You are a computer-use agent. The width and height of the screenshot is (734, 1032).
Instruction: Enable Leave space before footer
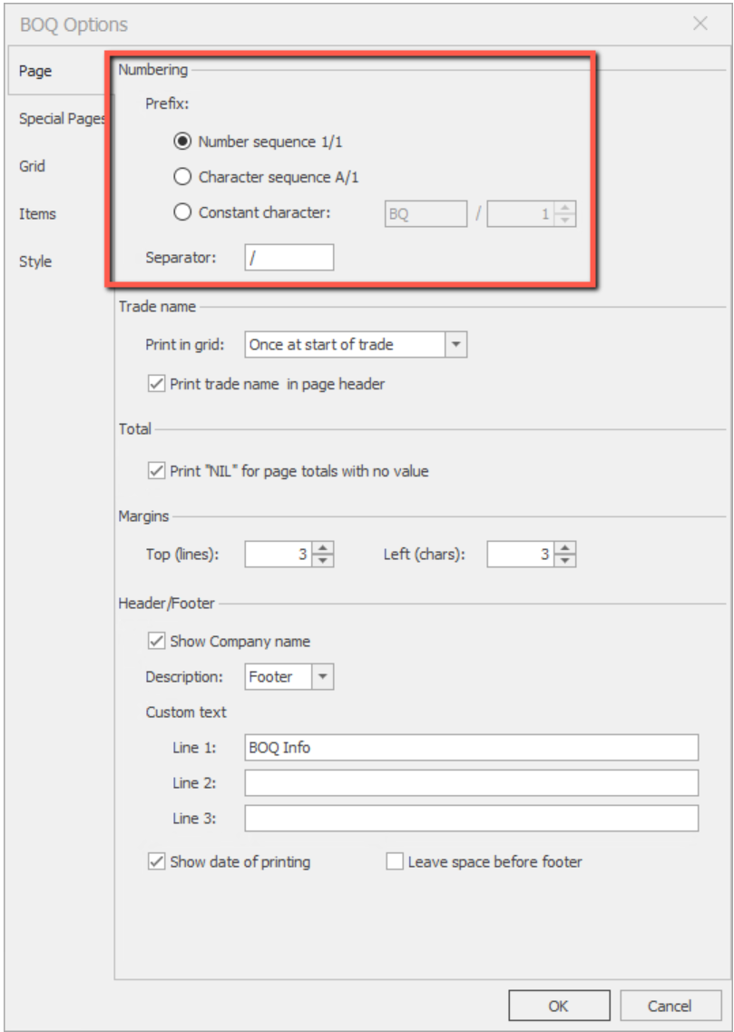[x=395, y=862]
